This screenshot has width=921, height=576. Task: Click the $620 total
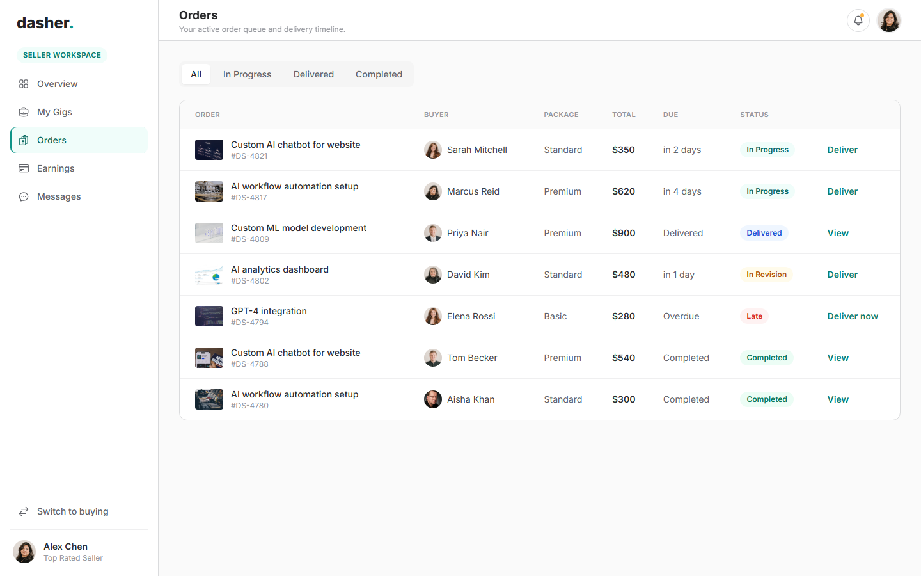coord(624,191)
